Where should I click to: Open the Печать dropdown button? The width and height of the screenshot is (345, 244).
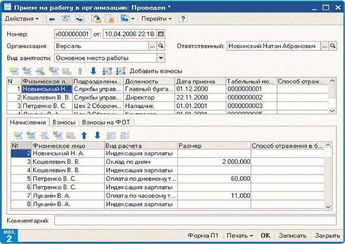pos(239,236)
